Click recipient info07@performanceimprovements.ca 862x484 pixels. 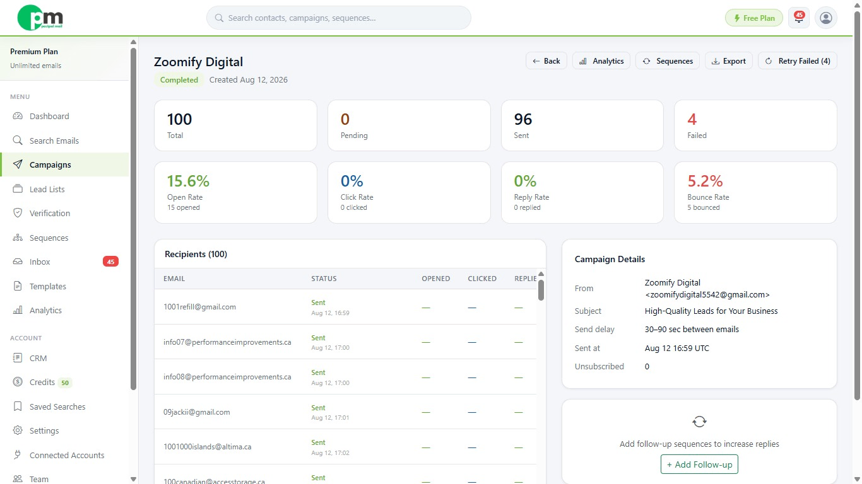[x=227, y=342]
